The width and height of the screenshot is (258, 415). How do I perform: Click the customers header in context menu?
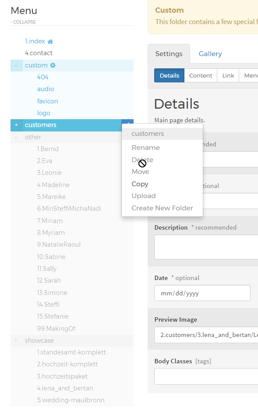click(x=162, y=134)
